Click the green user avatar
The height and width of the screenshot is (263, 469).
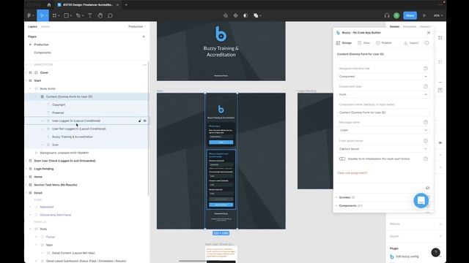point(396,15)
